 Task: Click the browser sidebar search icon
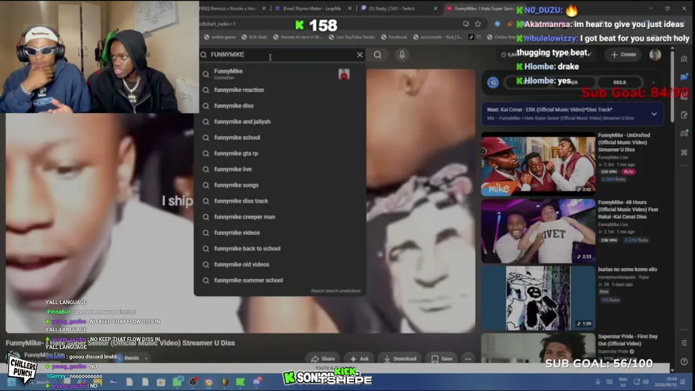coord(684,59)
